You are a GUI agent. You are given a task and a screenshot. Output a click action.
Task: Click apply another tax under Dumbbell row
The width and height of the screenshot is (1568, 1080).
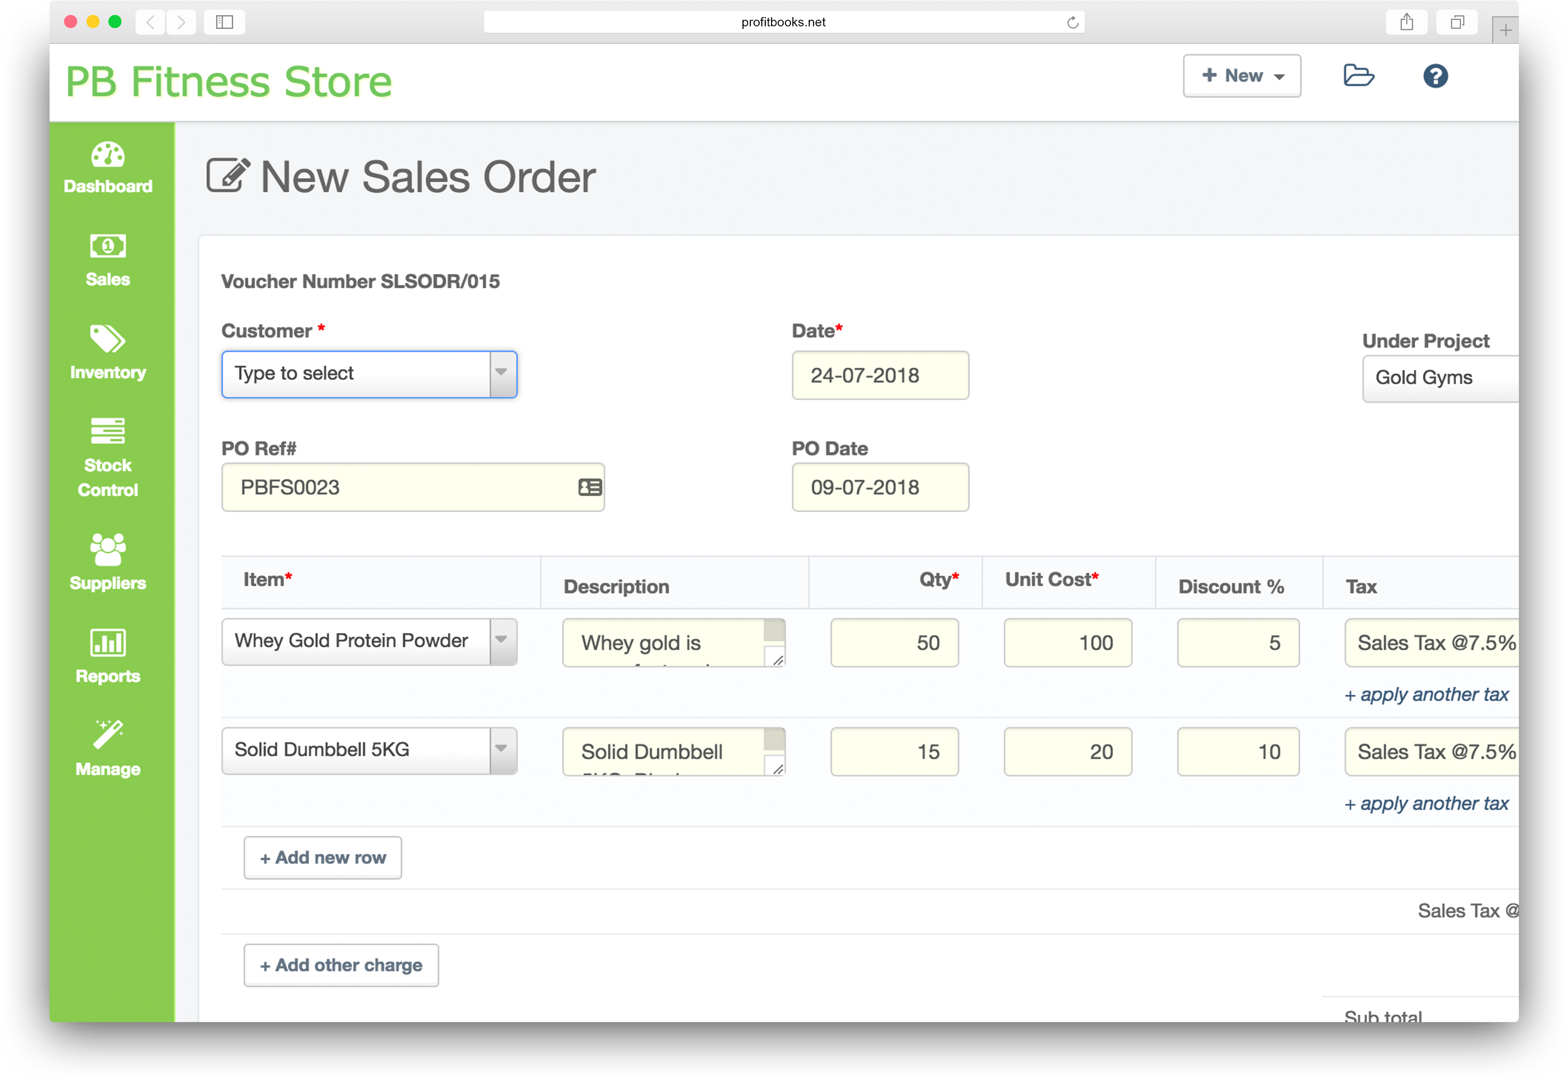pyautogui.click(x=1426, y=804)
